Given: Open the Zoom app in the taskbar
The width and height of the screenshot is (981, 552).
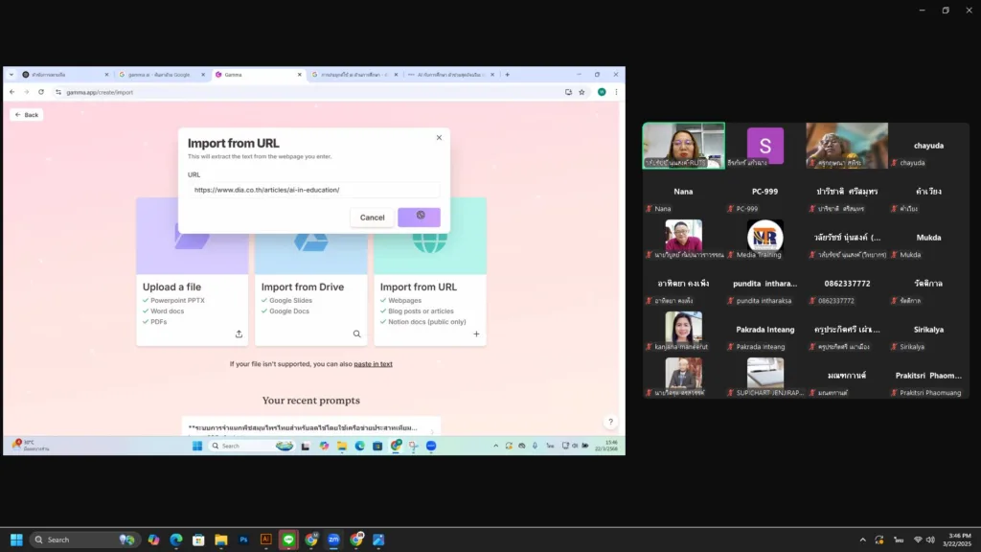Looking at the screenshot, I should [x=333, y=540].
